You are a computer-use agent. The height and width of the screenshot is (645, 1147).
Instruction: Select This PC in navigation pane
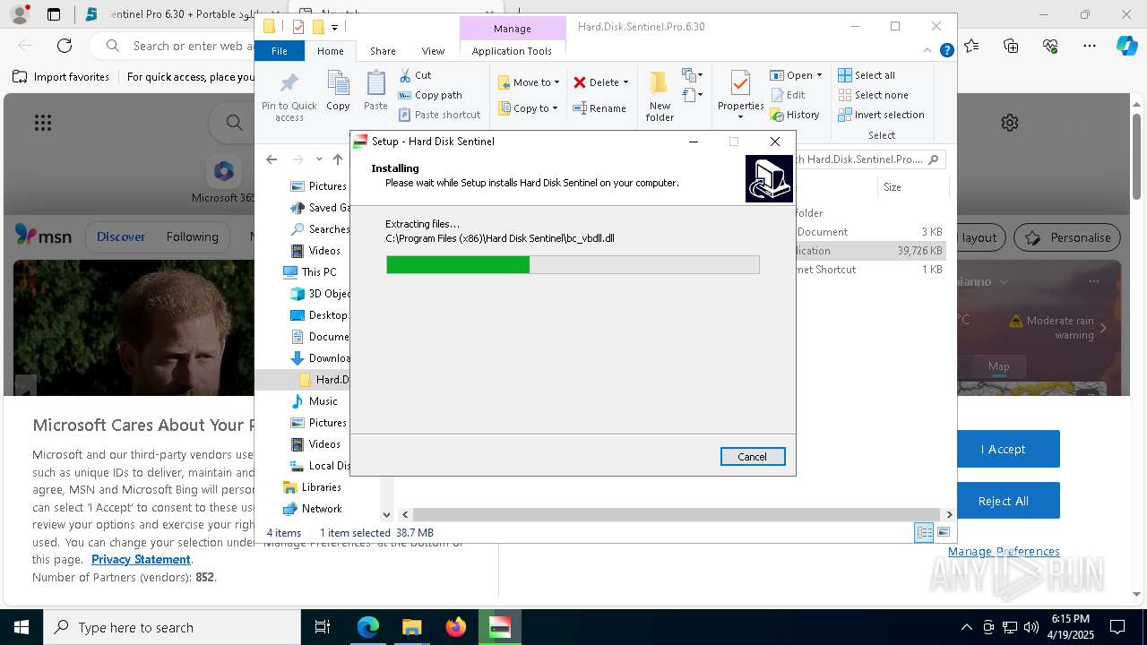click(310, 271)
